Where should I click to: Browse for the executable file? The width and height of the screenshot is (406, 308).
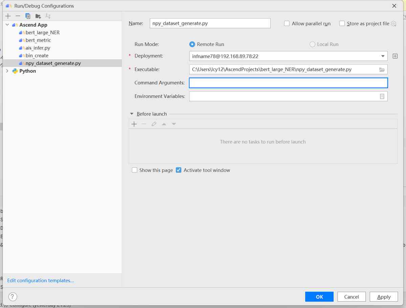(382, 70)
